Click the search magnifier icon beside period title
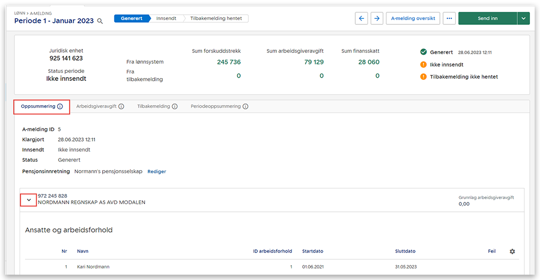Viewport: 540px width, 280px height. point(100,21)
